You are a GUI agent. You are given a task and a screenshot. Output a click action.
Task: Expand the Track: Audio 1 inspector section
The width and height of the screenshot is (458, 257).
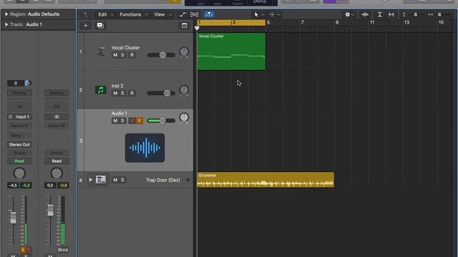6,25
